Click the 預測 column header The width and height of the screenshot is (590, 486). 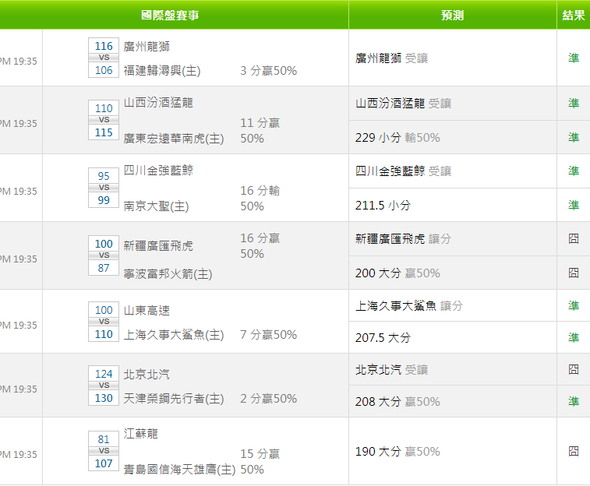pos(452,15)
